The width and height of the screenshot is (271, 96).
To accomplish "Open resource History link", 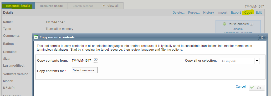I will 208,12.
